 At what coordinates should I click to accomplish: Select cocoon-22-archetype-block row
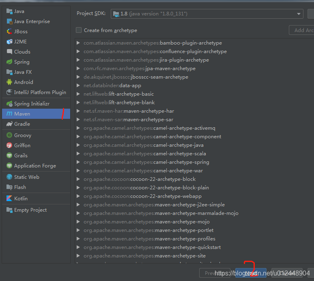(194, 179)
